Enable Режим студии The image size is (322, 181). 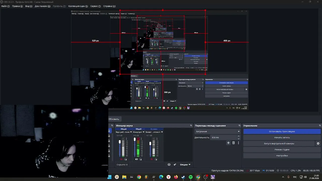(x=282, y=150)
